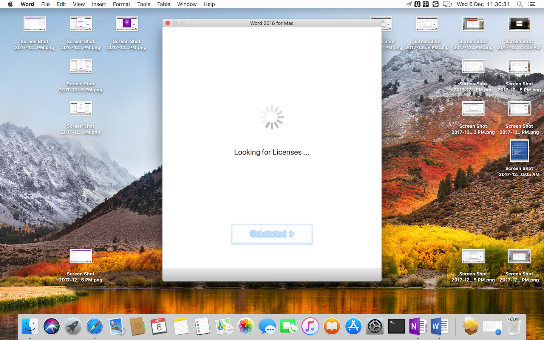Open Safari compass icon in Dock
Image resolution: width=544 pixels, height=340 pixels.
[94, 326]
